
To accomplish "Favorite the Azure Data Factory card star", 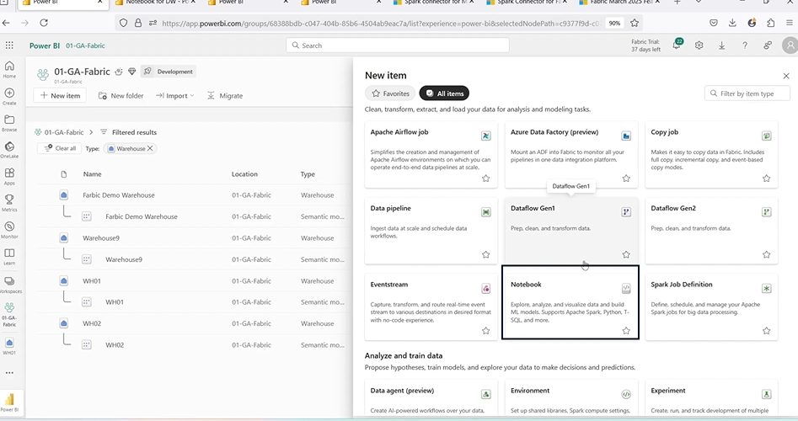I will 626,179.
